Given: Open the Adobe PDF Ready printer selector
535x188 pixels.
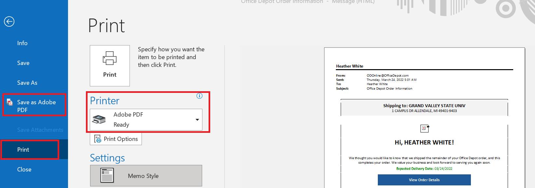Looking at the screenshot, I should pos(146,119).
